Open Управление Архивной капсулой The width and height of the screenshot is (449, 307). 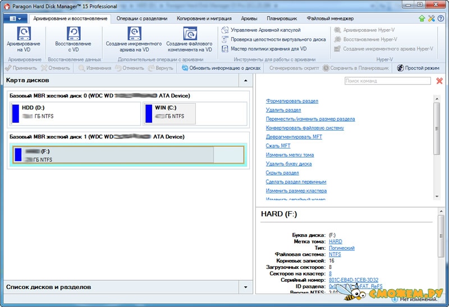[x=261, y=30]
